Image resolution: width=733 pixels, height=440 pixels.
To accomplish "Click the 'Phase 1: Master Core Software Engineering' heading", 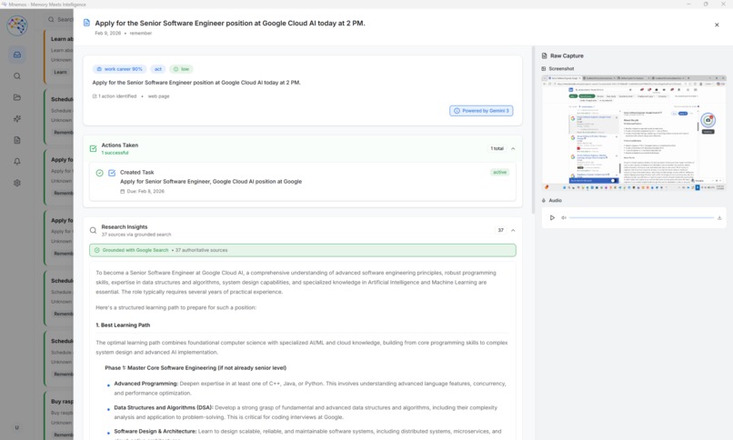I will (x=196, y=368).
